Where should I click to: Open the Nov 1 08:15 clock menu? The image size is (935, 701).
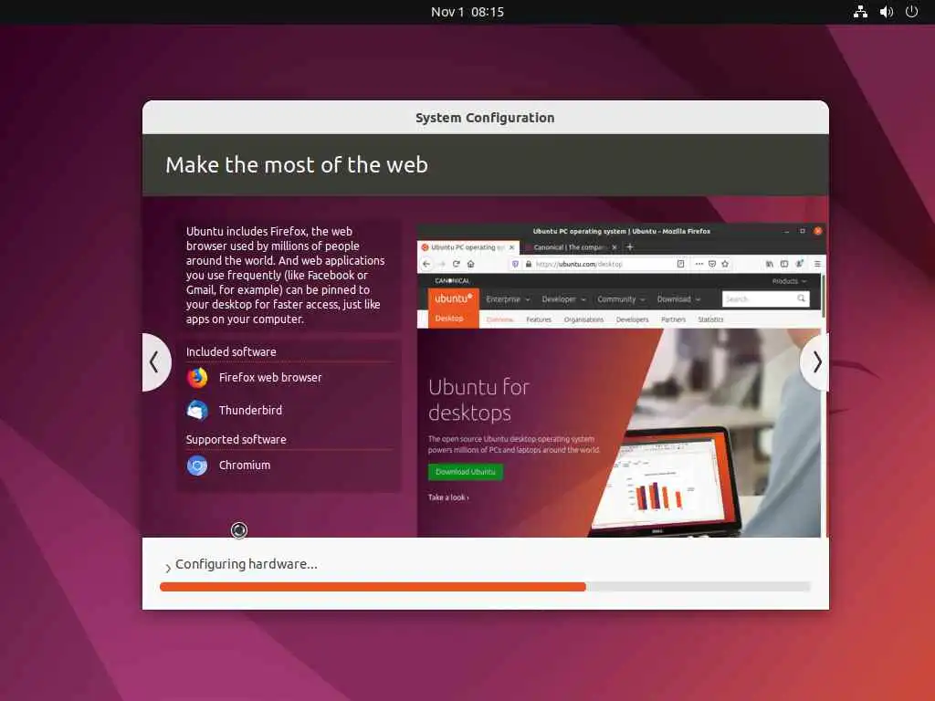(x=467, y=12)
